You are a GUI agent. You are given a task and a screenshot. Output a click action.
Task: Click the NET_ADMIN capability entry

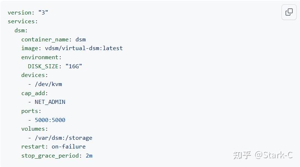tap(50, 102)
